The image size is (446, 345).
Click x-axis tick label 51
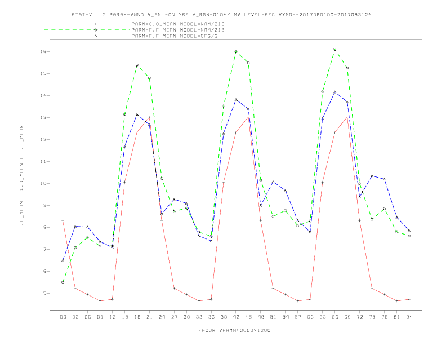pyautogui.click(x=273, y=317)
